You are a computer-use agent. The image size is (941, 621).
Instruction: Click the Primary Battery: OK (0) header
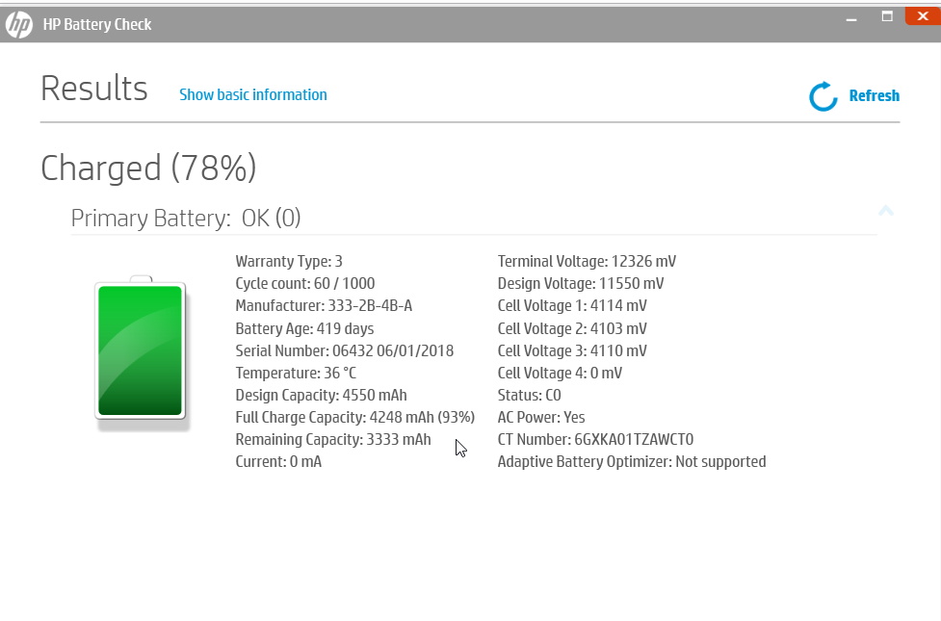coord(186,219)
